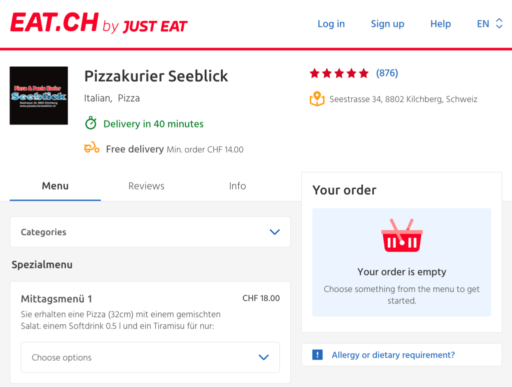
Task: Select the Menu tab
Action: click(55, 185)
